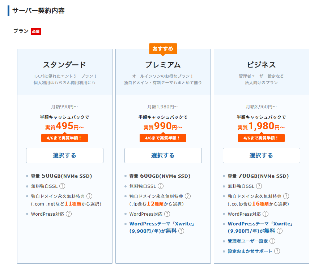Choose the プレミアム plan via 選択する
The image size is (327, 276).
click(163, 155)
